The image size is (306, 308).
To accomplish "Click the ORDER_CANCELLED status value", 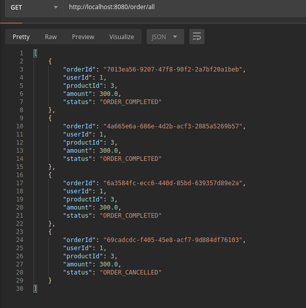I will click(x=130, y=272).
